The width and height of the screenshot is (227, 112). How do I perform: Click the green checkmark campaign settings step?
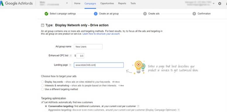pyautogui.click(x=46, y=14)
